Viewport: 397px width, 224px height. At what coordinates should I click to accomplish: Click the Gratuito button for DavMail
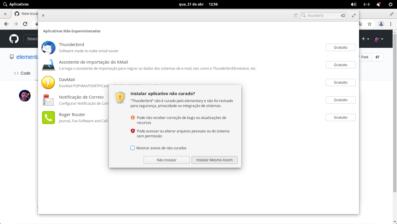341,82
